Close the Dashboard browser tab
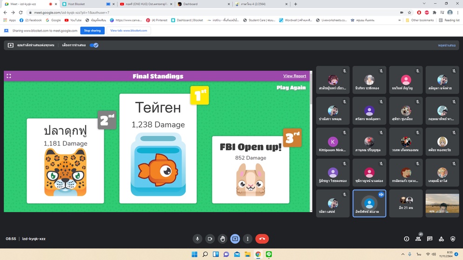 (229, 4)
